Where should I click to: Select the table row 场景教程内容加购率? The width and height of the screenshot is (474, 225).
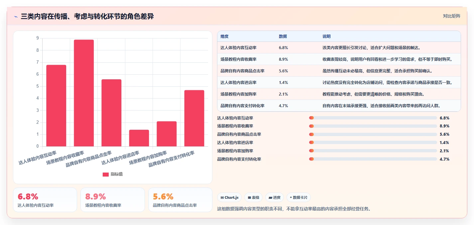point(339,94)
